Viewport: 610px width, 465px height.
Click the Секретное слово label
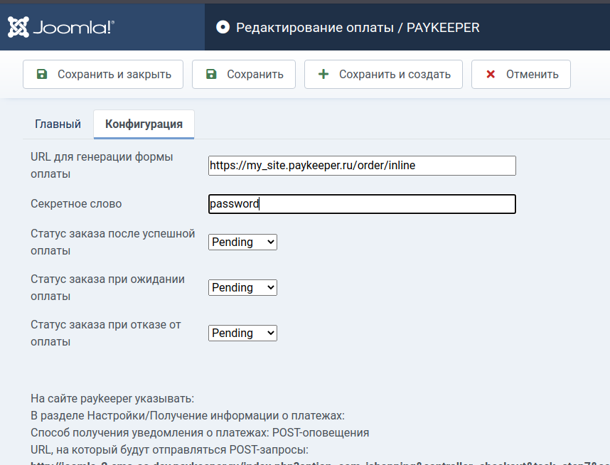76,204
